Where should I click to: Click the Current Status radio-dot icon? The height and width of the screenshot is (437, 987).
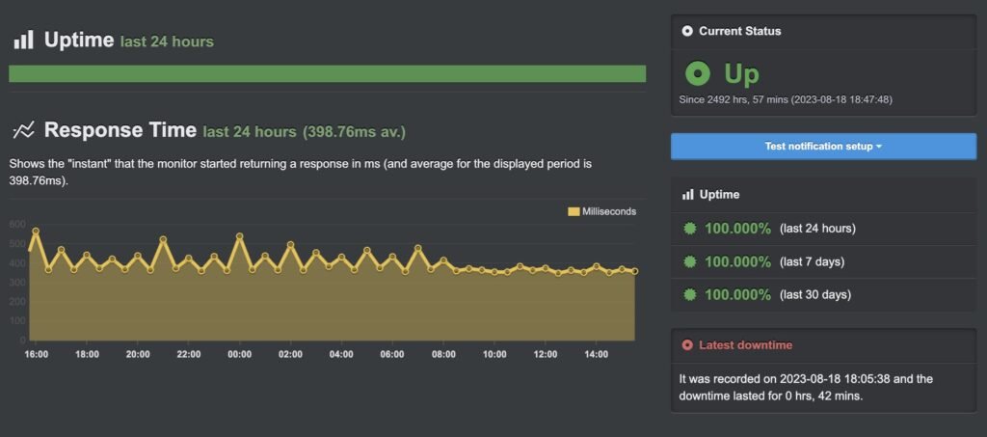coord(687,31)
